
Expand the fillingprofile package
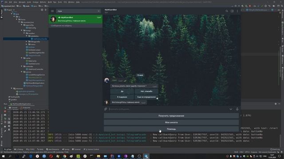[x=27, y=42]
